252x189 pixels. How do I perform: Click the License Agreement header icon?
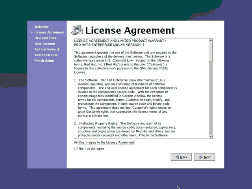(x=77, y=30)
